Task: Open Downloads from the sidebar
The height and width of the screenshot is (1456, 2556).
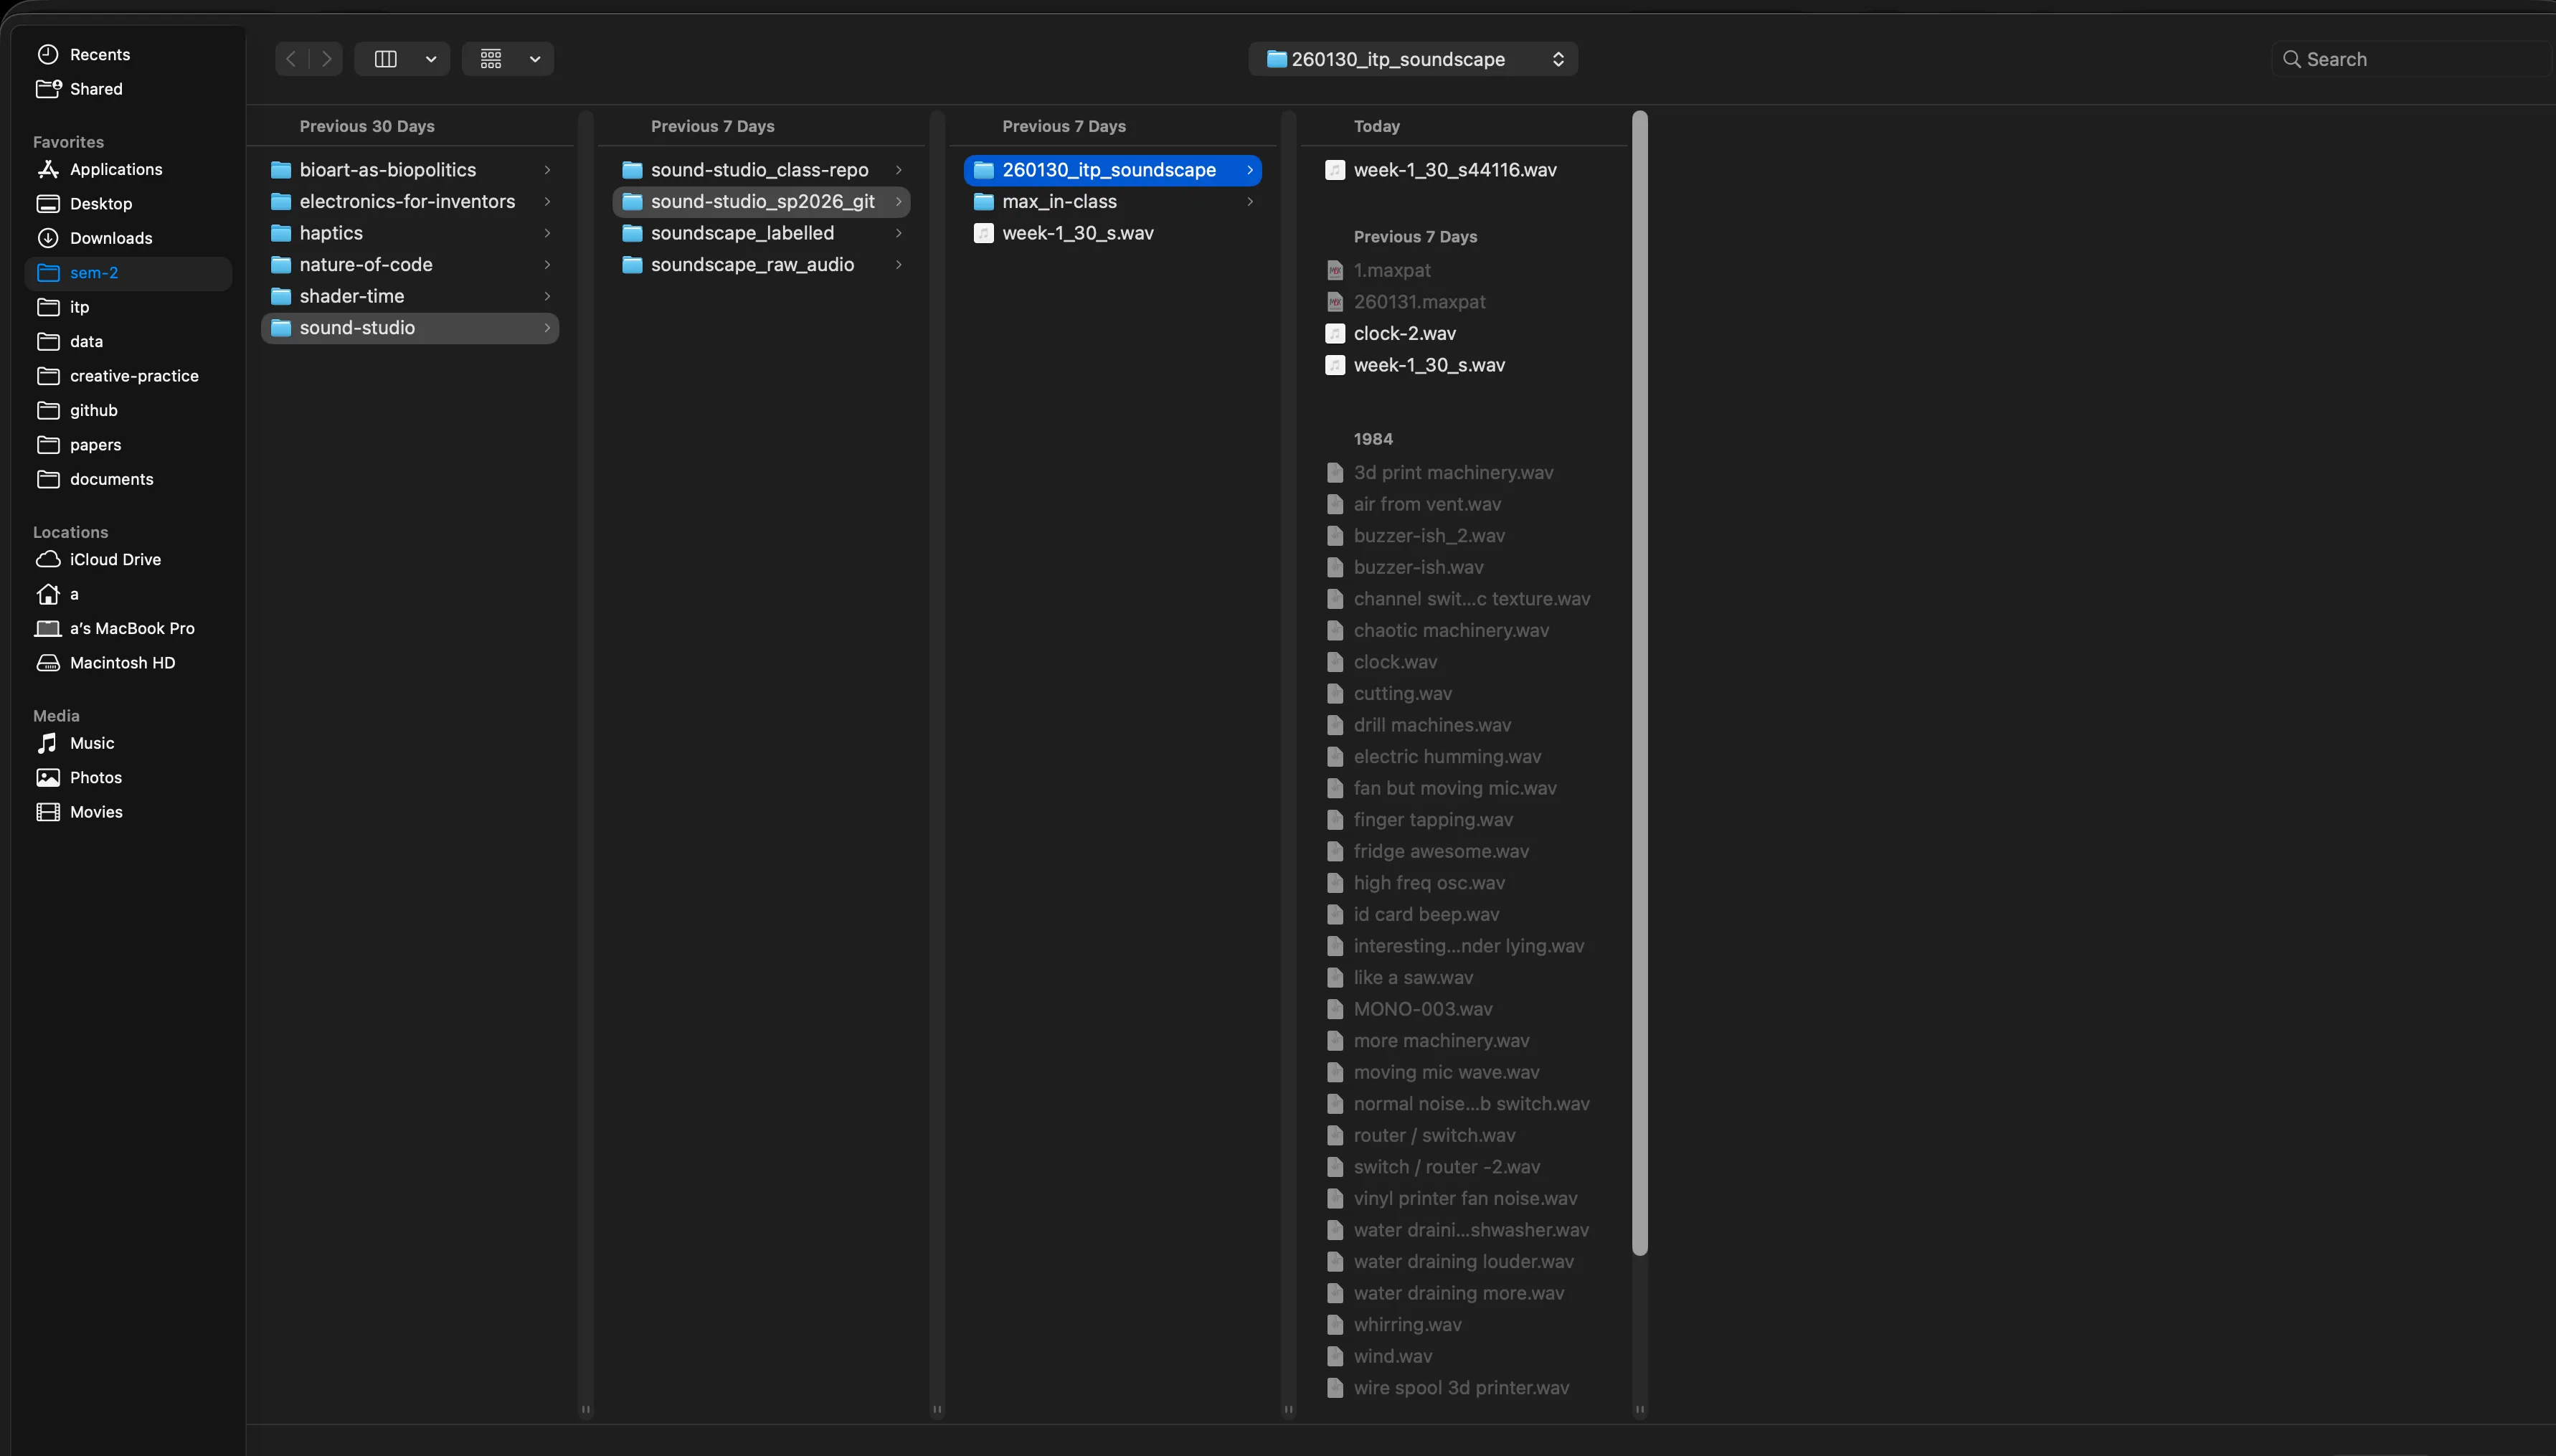Action: point(110,238)
